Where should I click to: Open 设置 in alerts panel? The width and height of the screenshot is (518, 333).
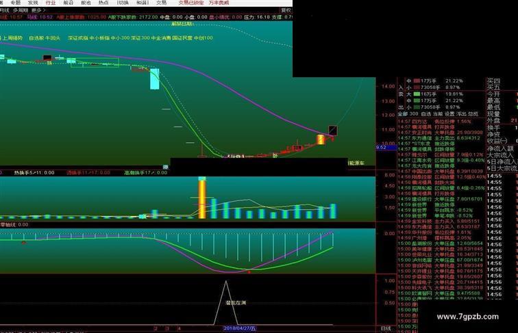pyautogui.click(x=449, y=114)
